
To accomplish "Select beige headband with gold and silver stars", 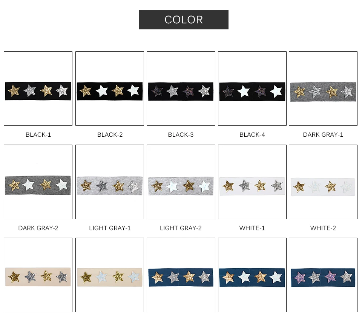I will pyautogui.click(x=38, y=275).
